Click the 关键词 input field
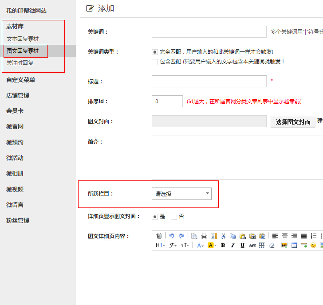The width and height of the screenshot is (323, 305). (x=209, y=32)
